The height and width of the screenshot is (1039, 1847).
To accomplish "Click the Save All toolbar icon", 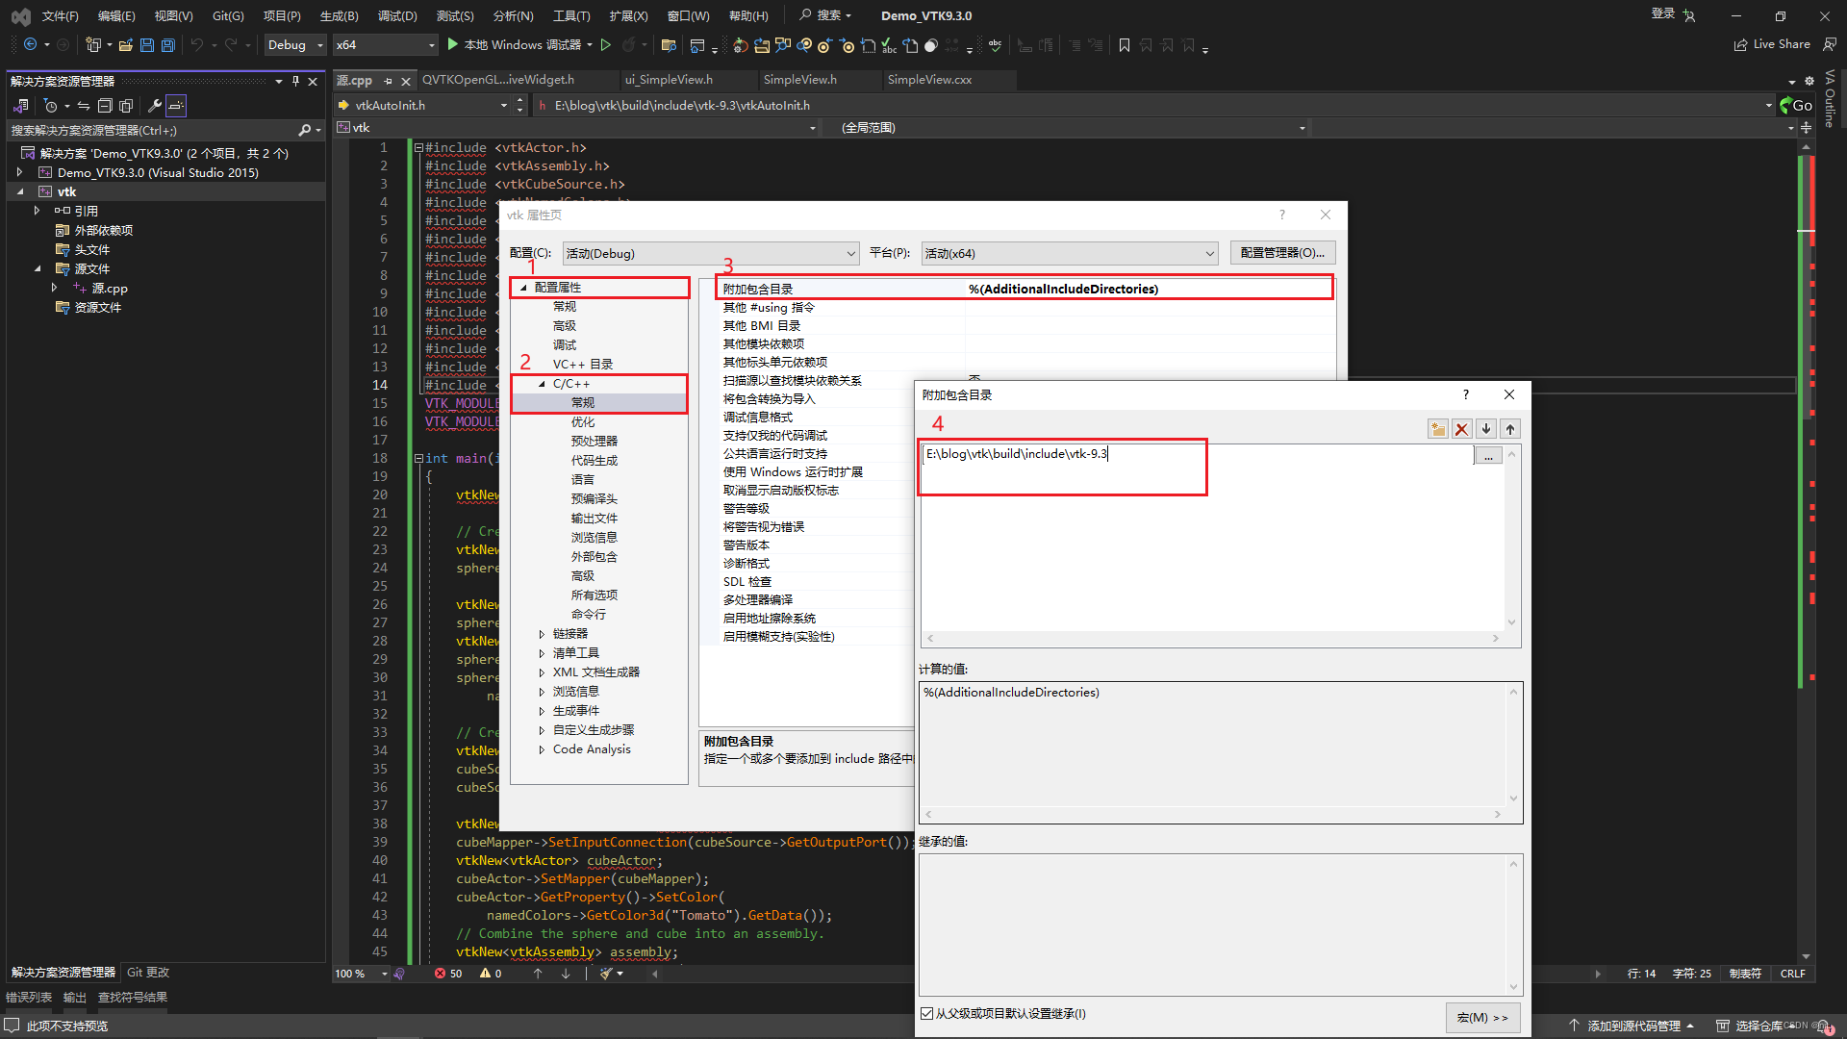I will click(167, 44).
